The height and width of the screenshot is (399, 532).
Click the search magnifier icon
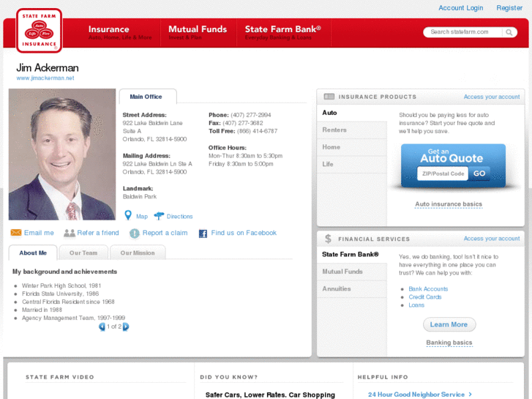click(509, 32)
